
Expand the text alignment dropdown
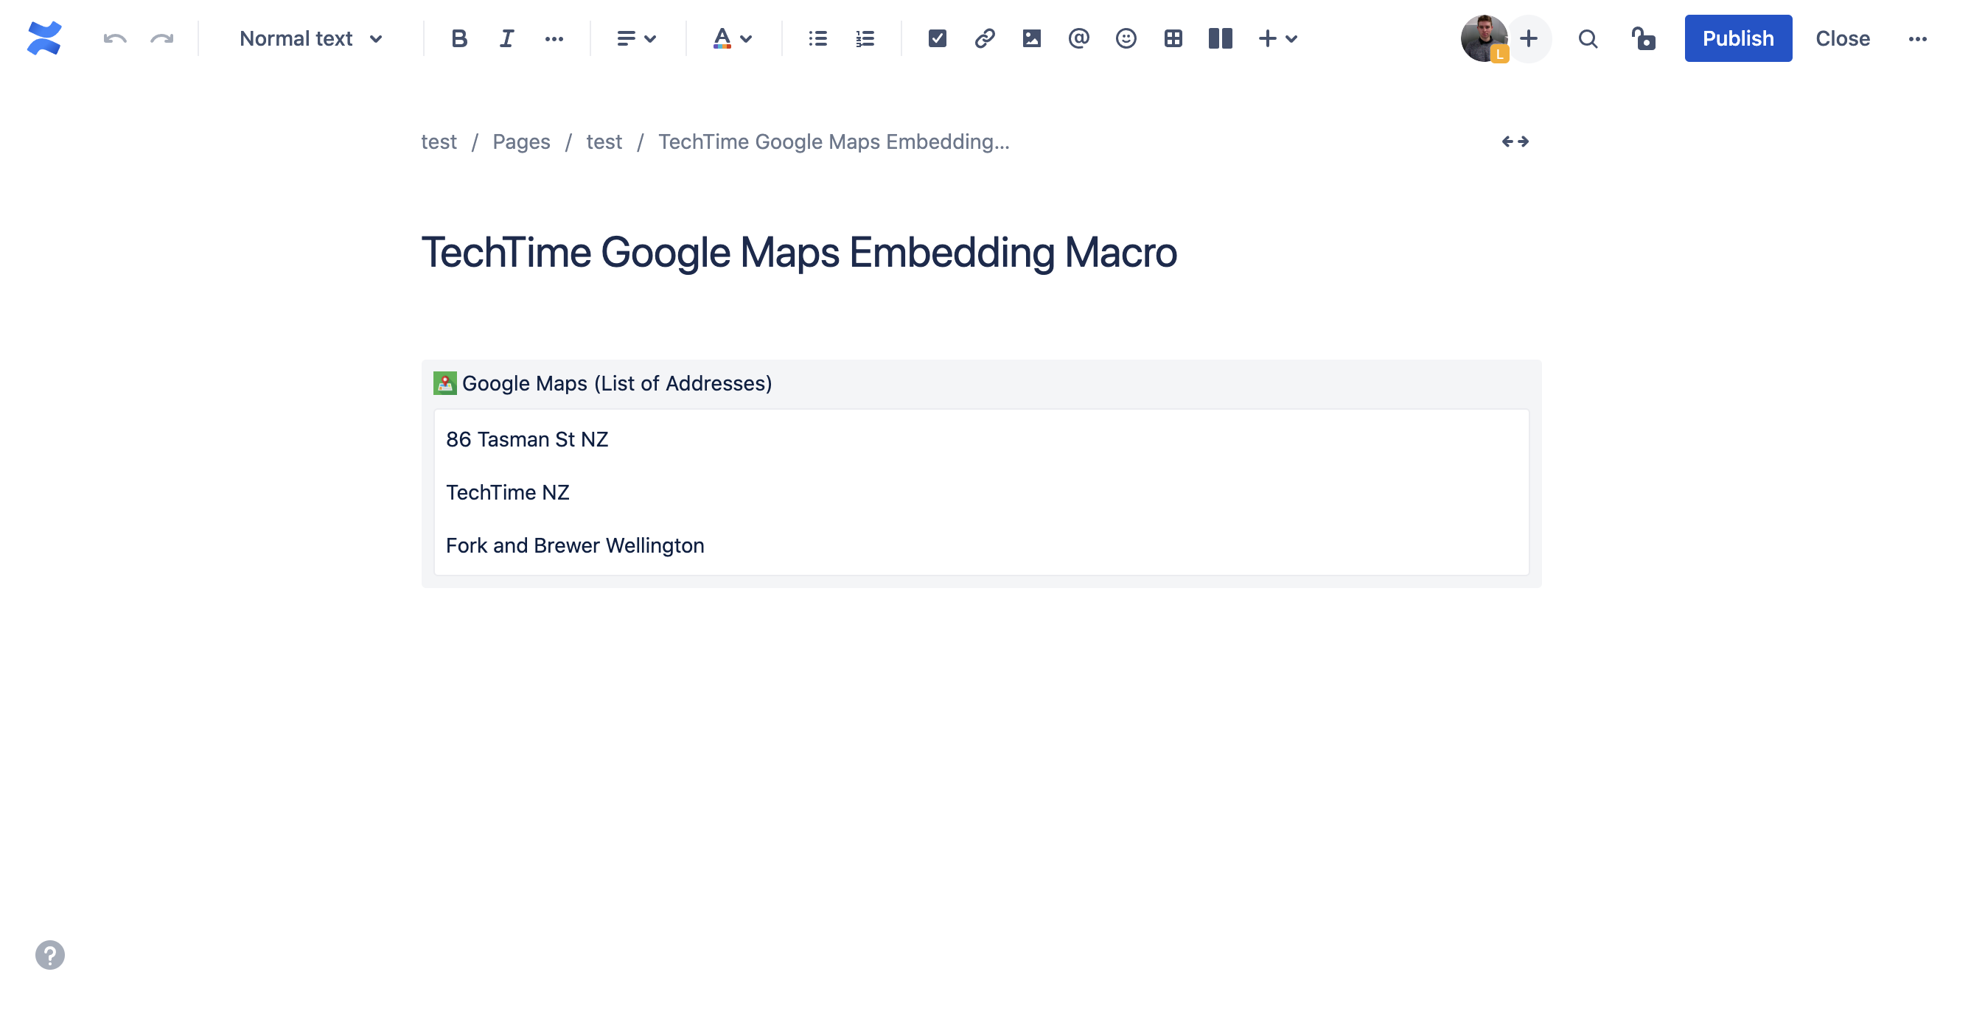click(636, 38)
